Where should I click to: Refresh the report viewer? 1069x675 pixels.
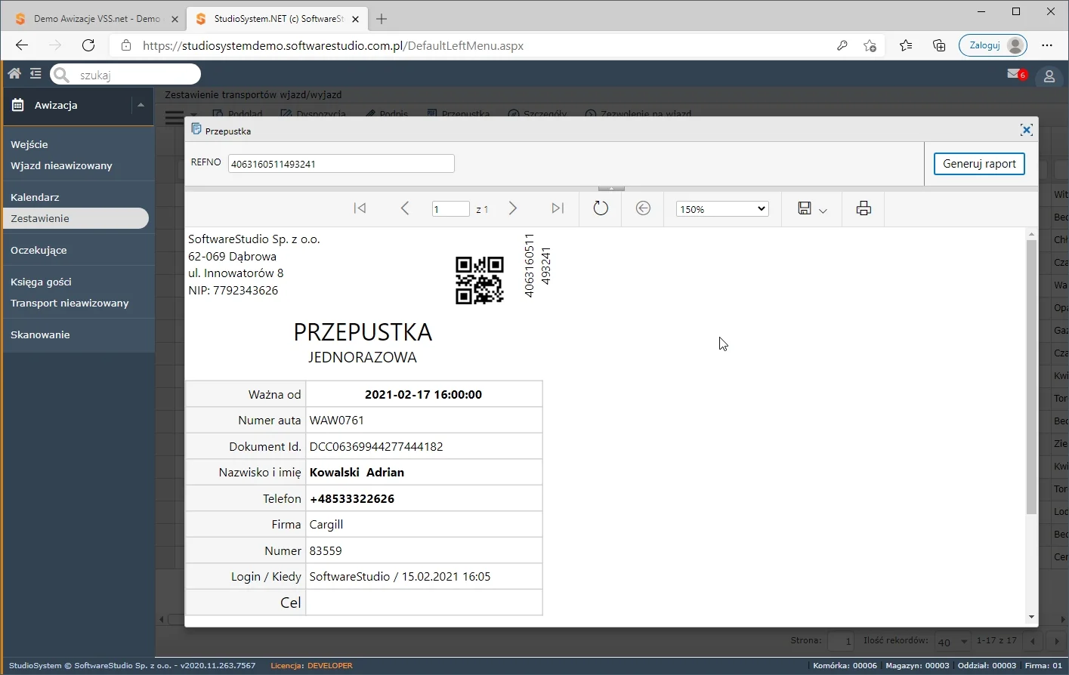[601, 208]
